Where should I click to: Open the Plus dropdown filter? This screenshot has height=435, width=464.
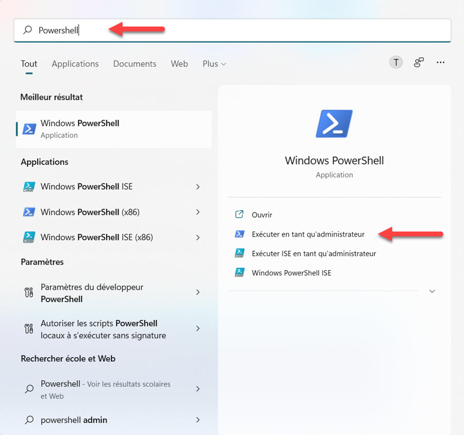[214, 64]
